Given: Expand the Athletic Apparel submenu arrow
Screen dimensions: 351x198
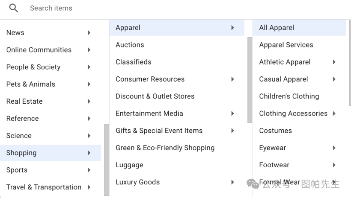Looking at the screenshot, I should click(334, 62).
